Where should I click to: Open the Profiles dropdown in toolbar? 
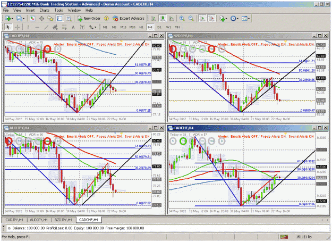tap(20, 19)
